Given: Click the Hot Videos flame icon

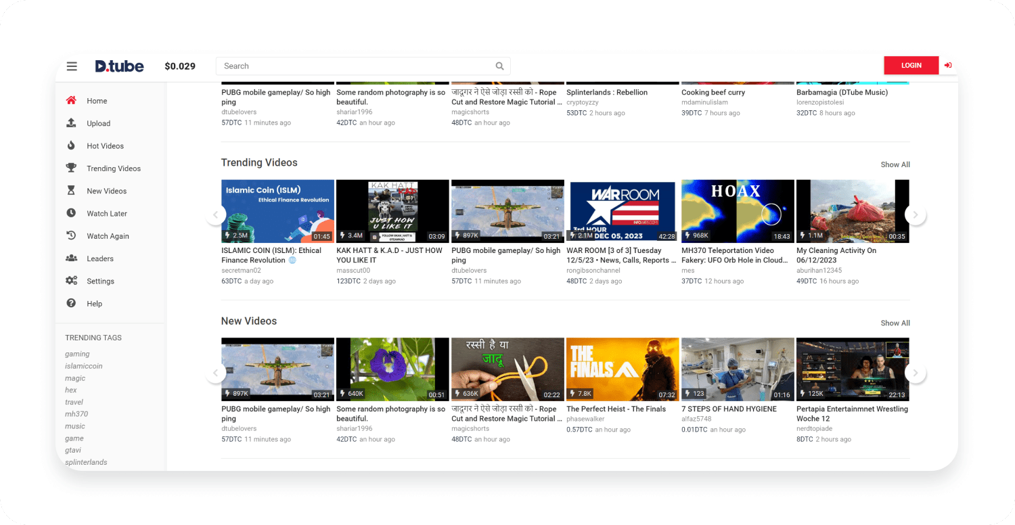Looking at the screenshot, I should coord(71,145).
